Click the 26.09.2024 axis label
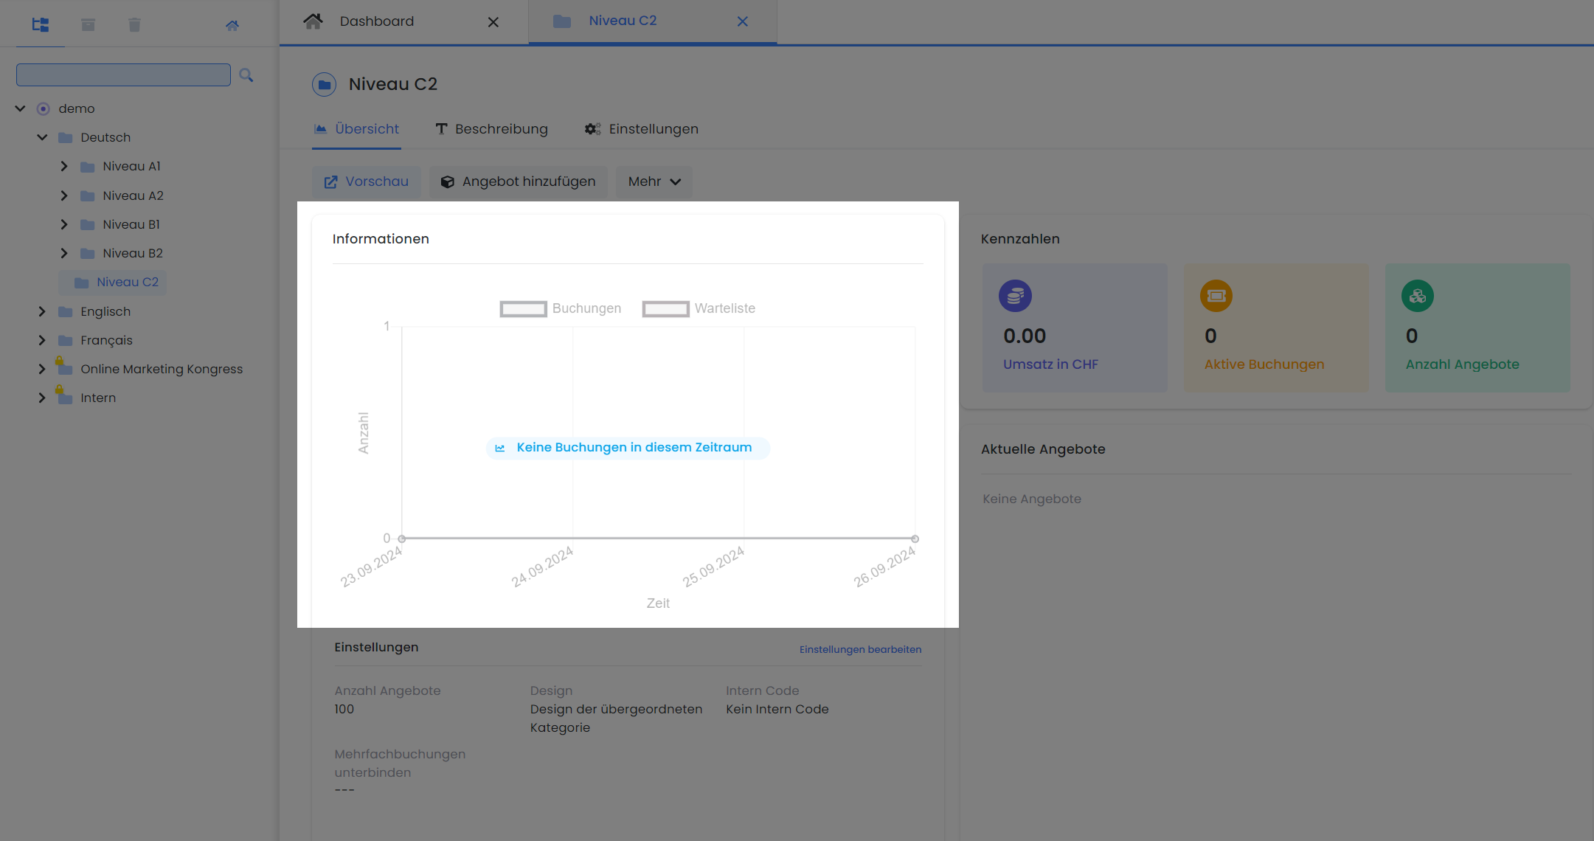Viewport: 1594px width, 841px height. tap(884, 567)
